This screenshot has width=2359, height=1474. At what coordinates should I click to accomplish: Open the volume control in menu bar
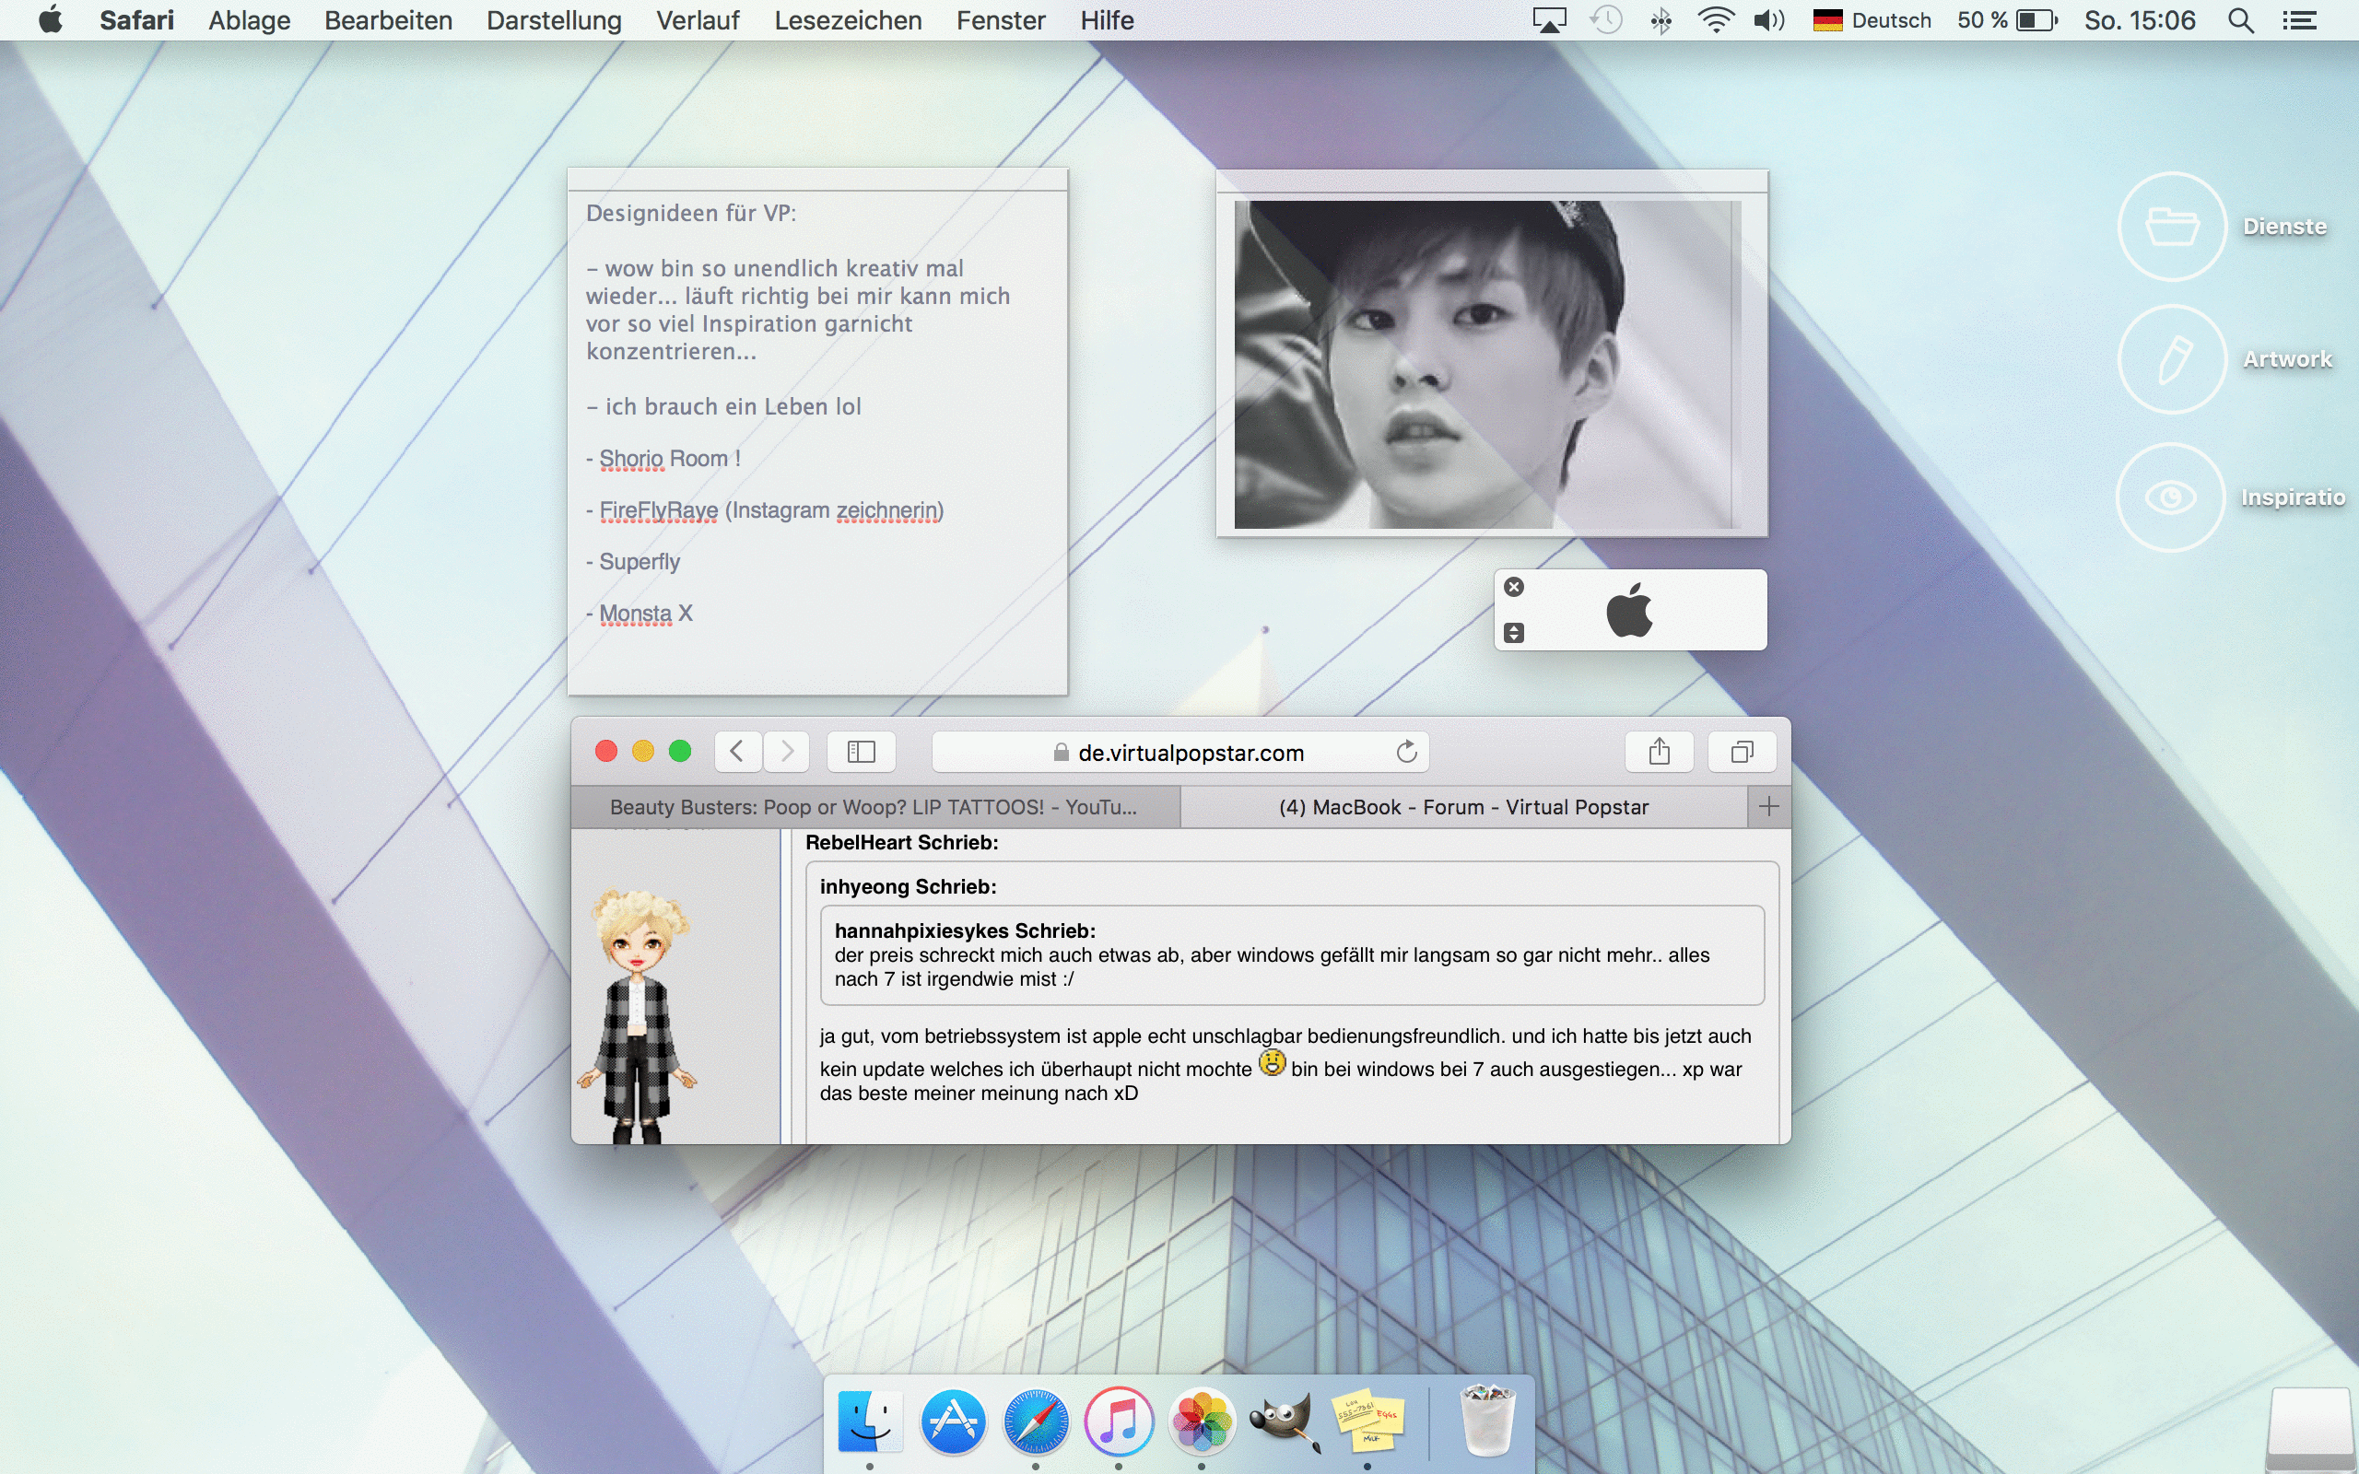click(1768, 20)
